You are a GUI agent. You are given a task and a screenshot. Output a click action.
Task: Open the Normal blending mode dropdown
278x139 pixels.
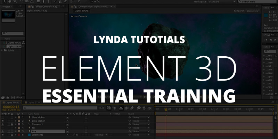click(x=101, y=135)
